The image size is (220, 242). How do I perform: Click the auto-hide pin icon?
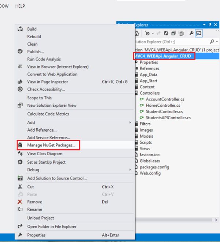tap(210, 25)
